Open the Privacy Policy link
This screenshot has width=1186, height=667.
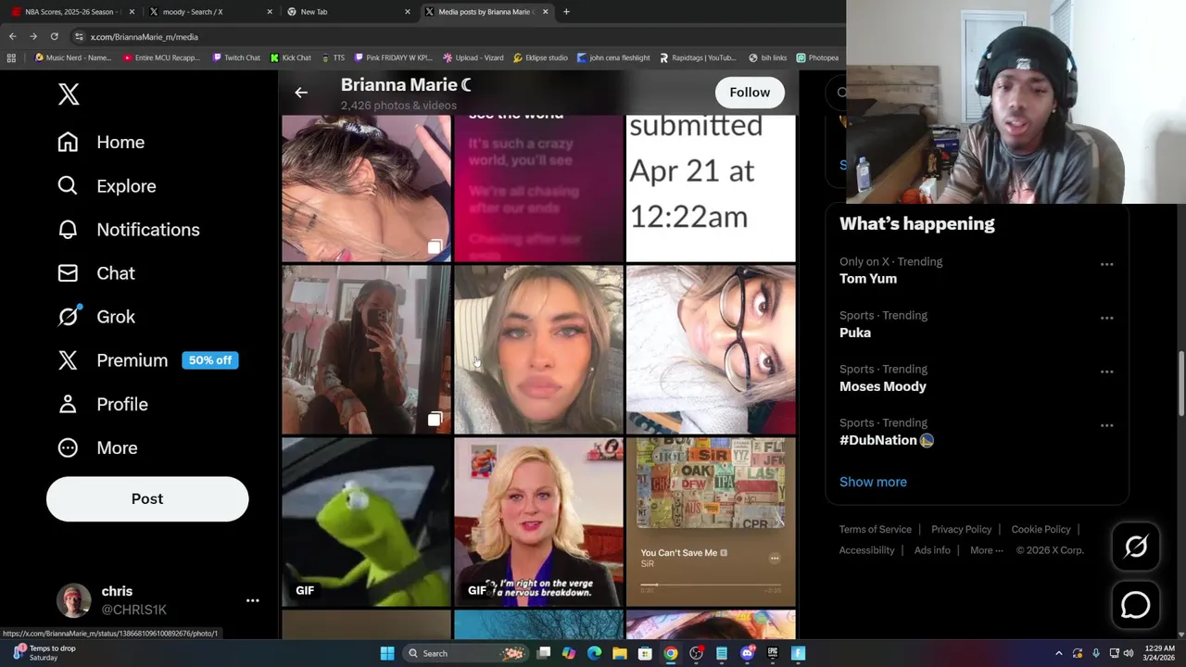pyautogui.click(x=961, y=529)
